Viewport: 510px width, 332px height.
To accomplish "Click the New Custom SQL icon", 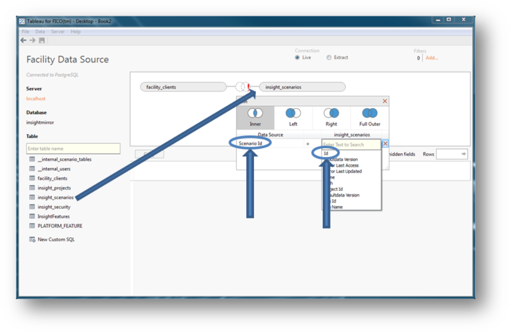I will click(32, 239).
